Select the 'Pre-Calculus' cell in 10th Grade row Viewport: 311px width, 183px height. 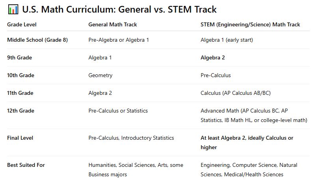click(216, 75)
